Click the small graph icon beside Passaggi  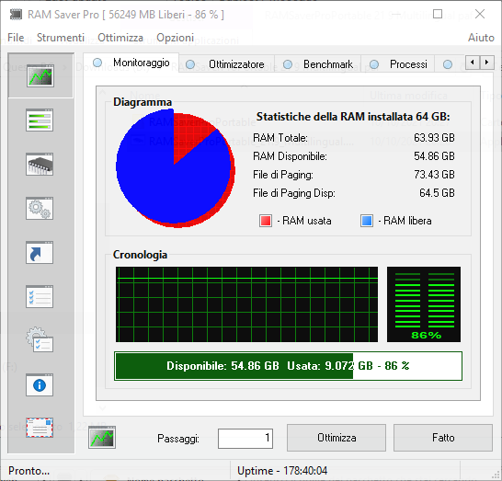pos(102,438)
